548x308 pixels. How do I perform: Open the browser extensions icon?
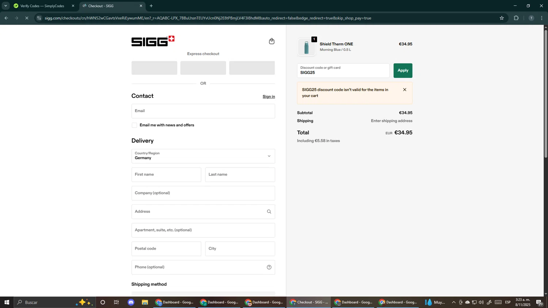[516, 18]
